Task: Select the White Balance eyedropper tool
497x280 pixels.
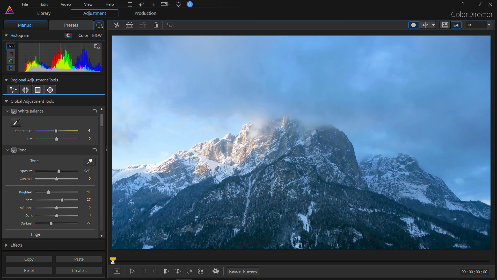Action: [x=16, y=122]
